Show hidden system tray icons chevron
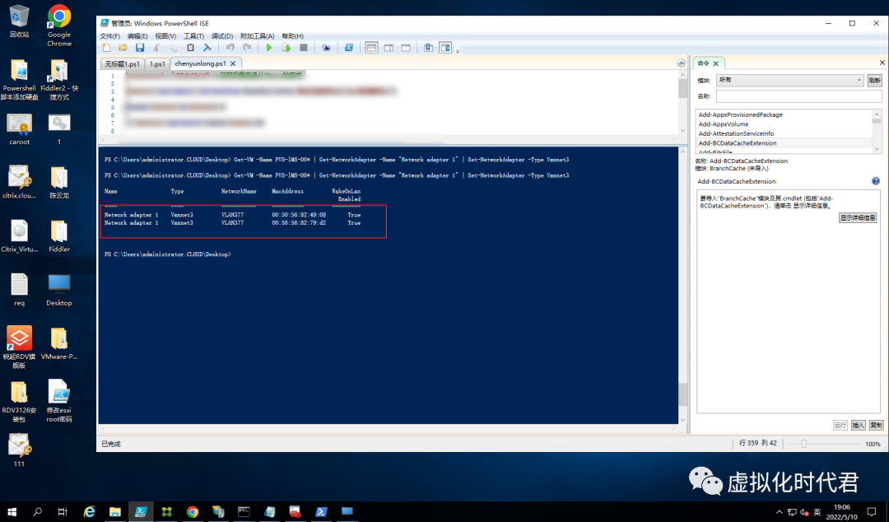This screenshot has width=889, height=522. pyautogui.click(x=779, y=512)
